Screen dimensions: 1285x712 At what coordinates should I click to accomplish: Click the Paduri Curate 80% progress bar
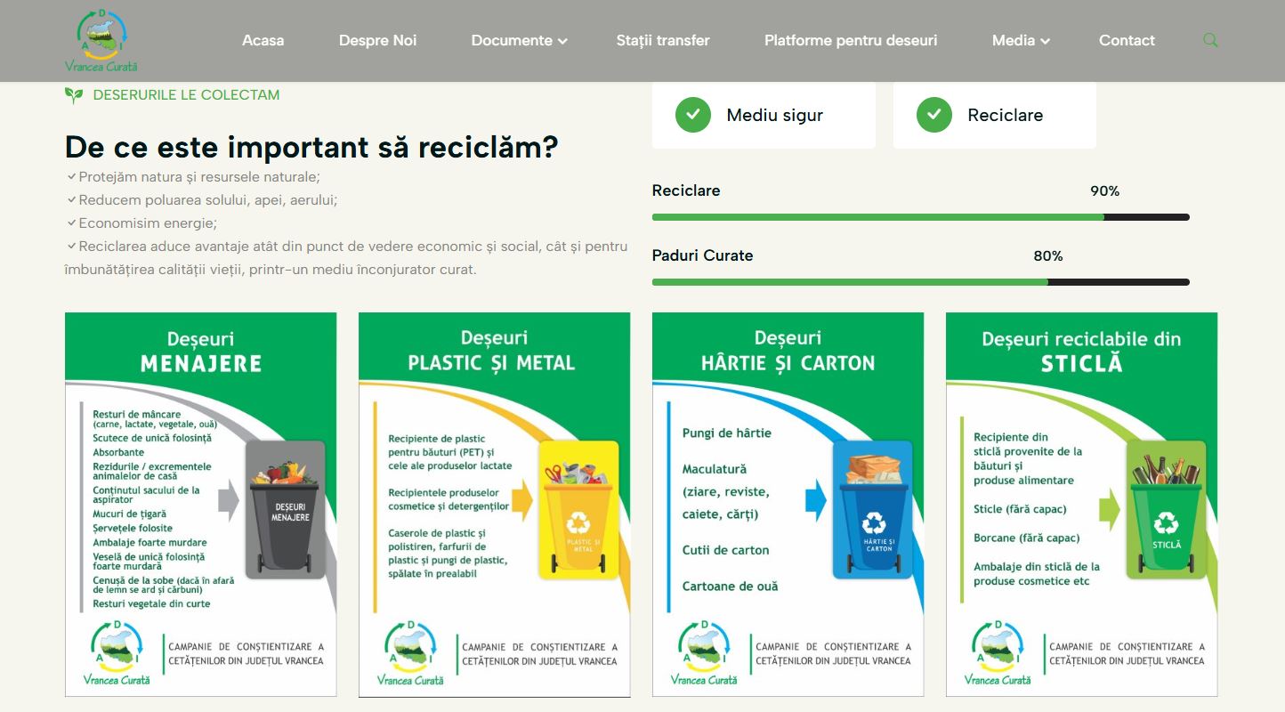click(920, 282)
